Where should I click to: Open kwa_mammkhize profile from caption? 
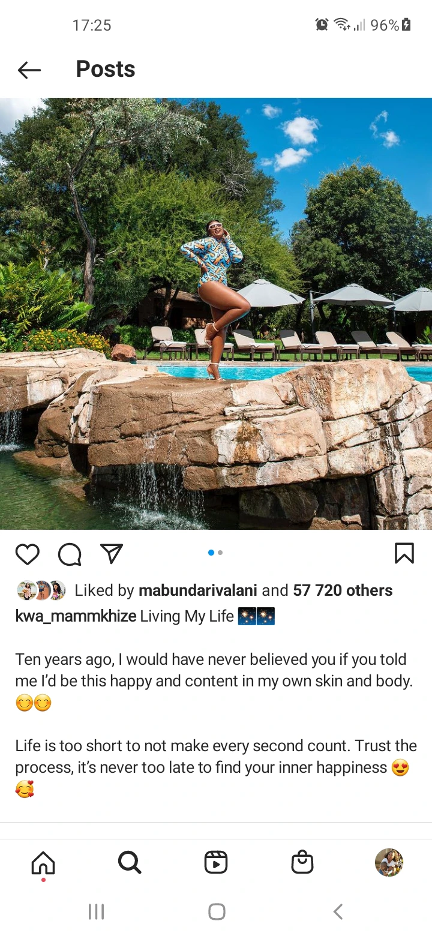(76, 616)
